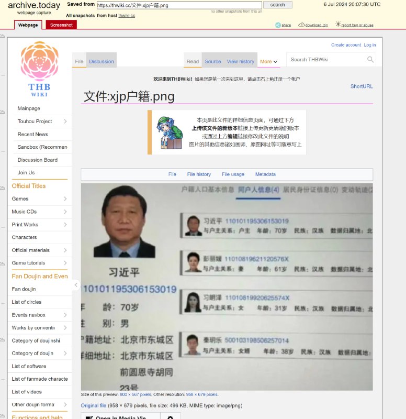The image size is (406, 419).
Task: Expand the Events navbox submenu arrow
Action: click(65, 315)
